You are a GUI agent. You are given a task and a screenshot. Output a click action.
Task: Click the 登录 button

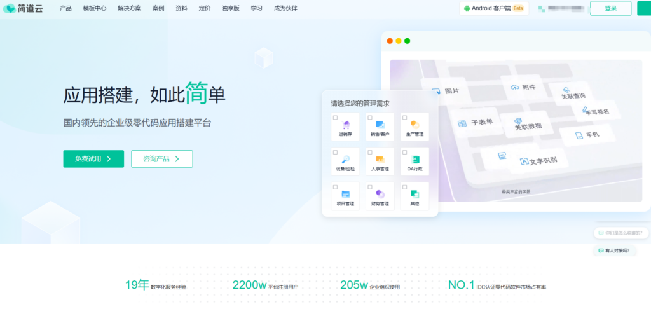(x=611, y=8)
